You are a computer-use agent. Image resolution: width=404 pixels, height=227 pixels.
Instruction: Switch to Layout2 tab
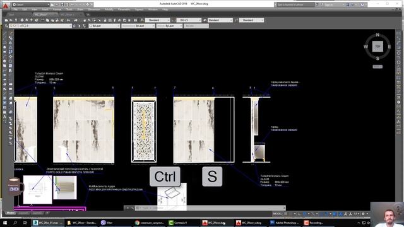click(37, 213)
